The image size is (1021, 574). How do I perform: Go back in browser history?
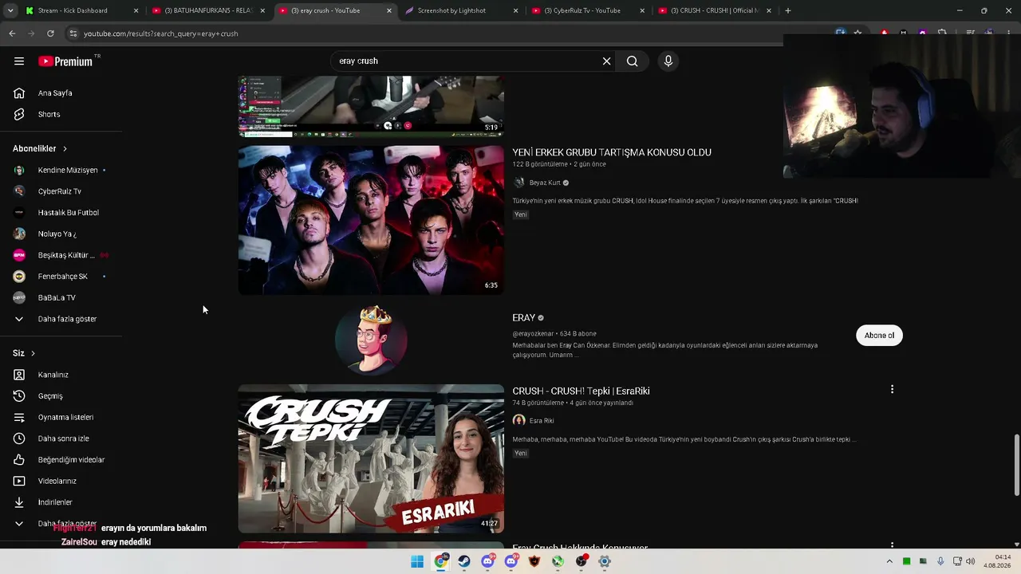(x=12, y=33)
